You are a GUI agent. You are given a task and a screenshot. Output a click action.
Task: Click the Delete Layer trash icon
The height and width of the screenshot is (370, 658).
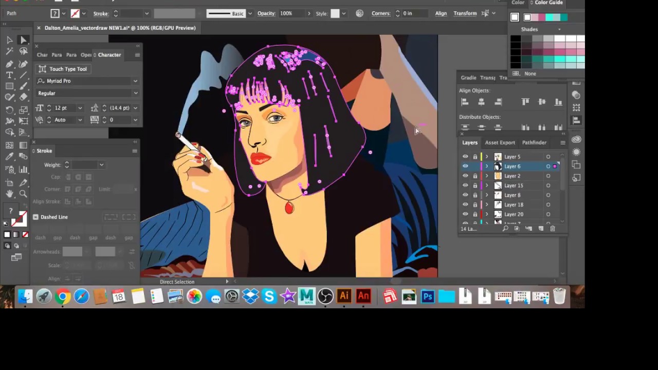(x=552, y=228)
